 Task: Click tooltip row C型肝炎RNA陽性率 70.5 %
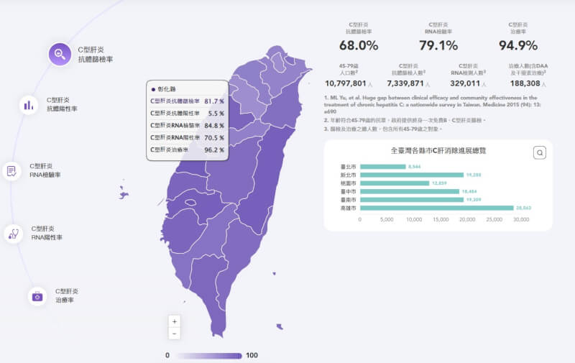coord(188,137)
